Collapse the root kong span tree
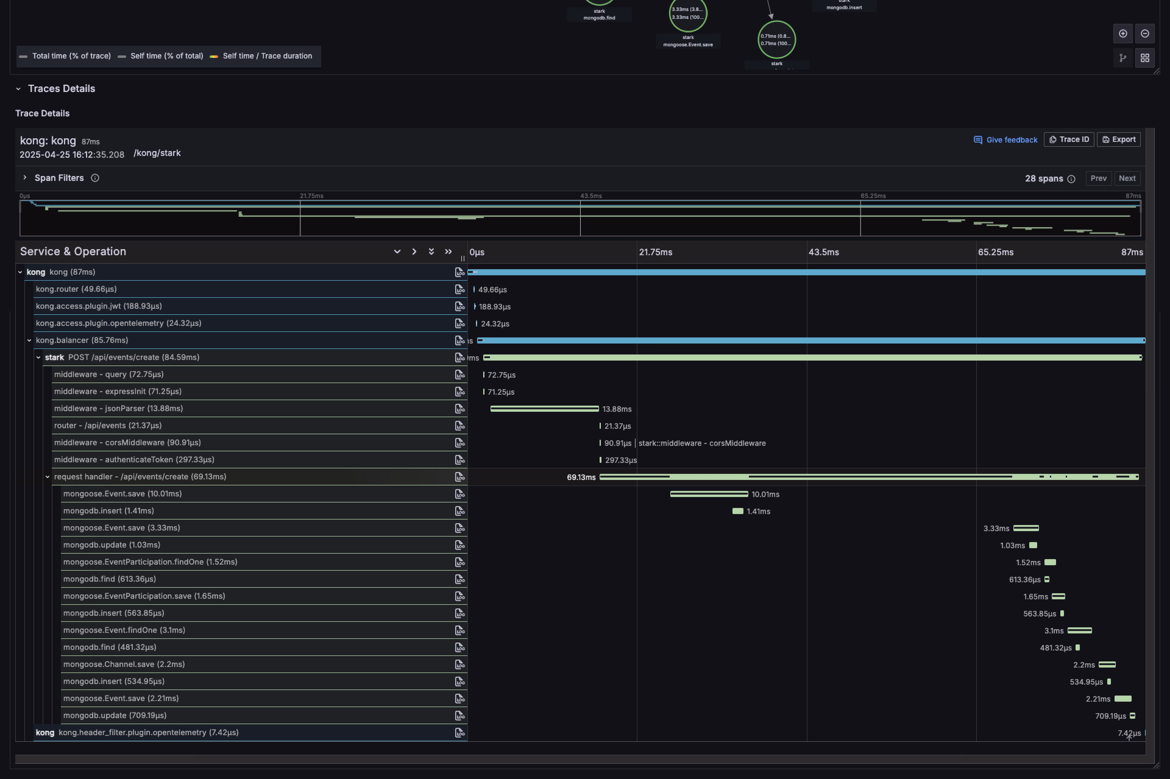 tap(20, 272)
